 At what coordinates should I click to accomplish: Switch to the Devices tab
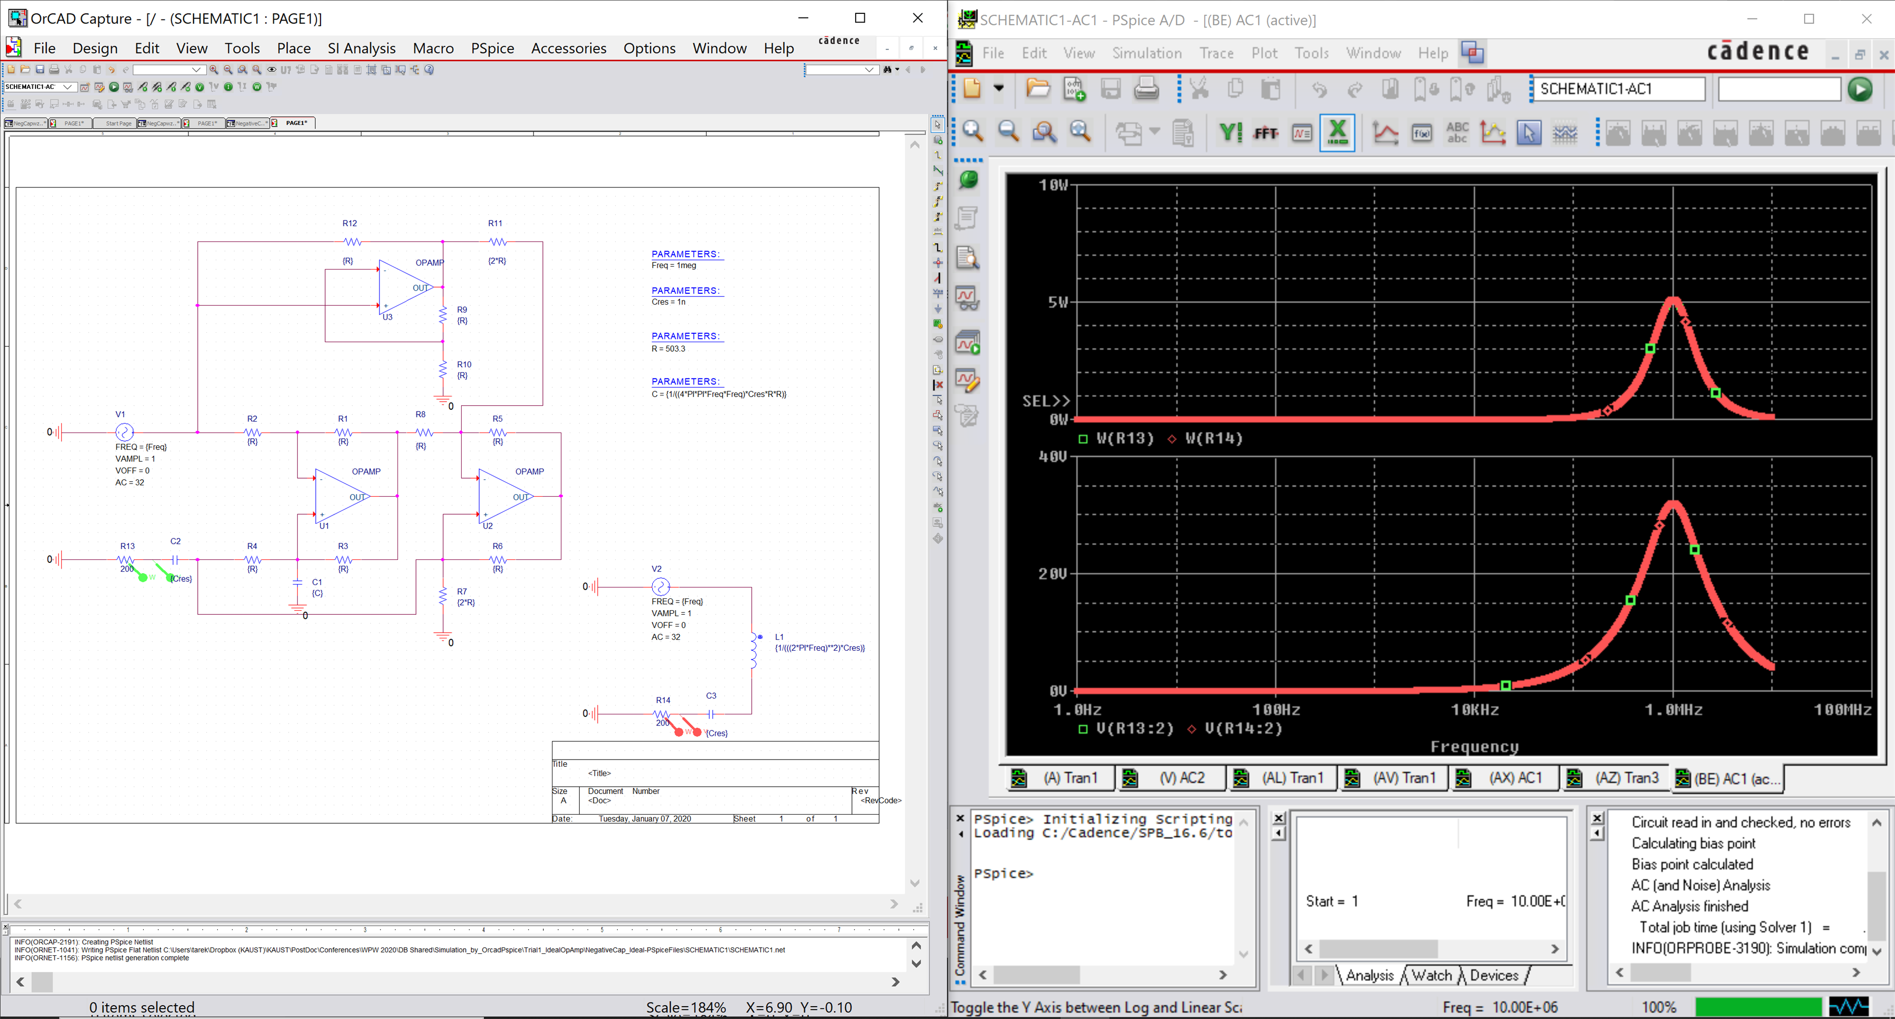coord(1494,975)
